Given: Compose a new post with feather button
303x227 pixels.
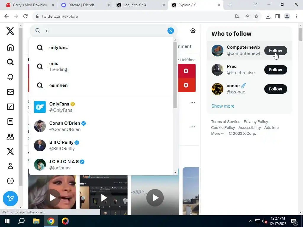Looking at the screenshot, I should (x=10, y=198).
